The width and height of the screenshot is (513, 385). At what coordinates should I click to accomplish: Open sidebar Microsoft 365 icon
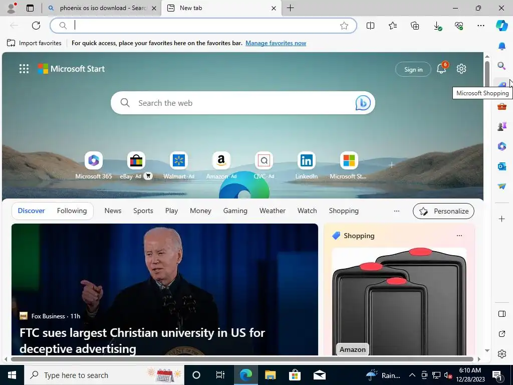(502, 146)
